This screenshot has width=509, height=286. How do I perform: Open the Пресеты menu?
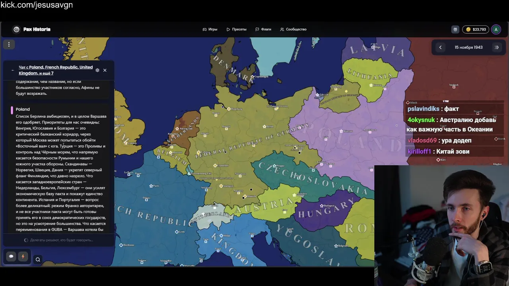point(237,29)
